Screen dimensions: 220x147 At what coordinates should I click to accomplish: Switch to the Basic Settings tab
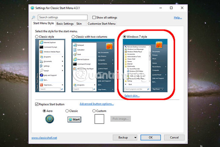pos(65,24)
